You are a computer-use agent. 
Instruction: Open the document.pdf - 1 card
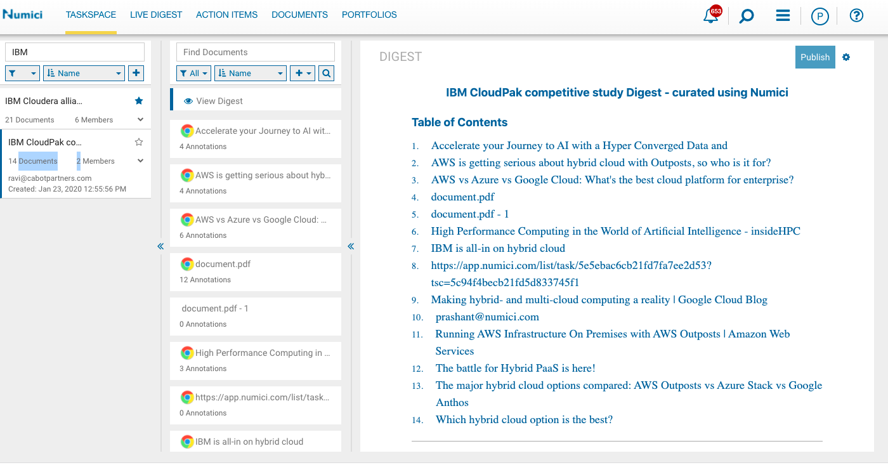pyautogui.click(x=256, y=315)
